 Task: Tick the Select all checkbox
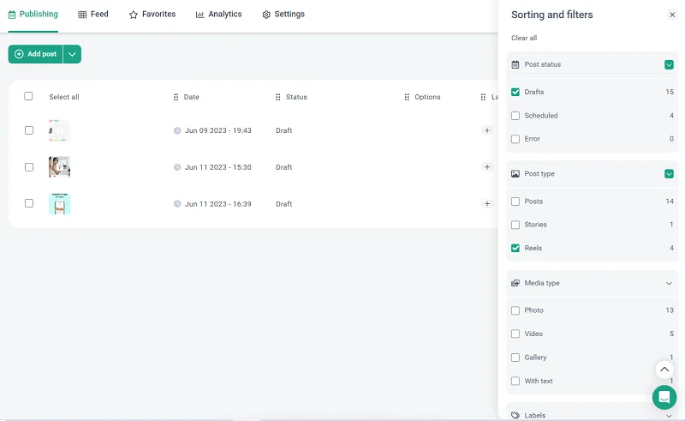pyautogui.click(x=28, y=97)
